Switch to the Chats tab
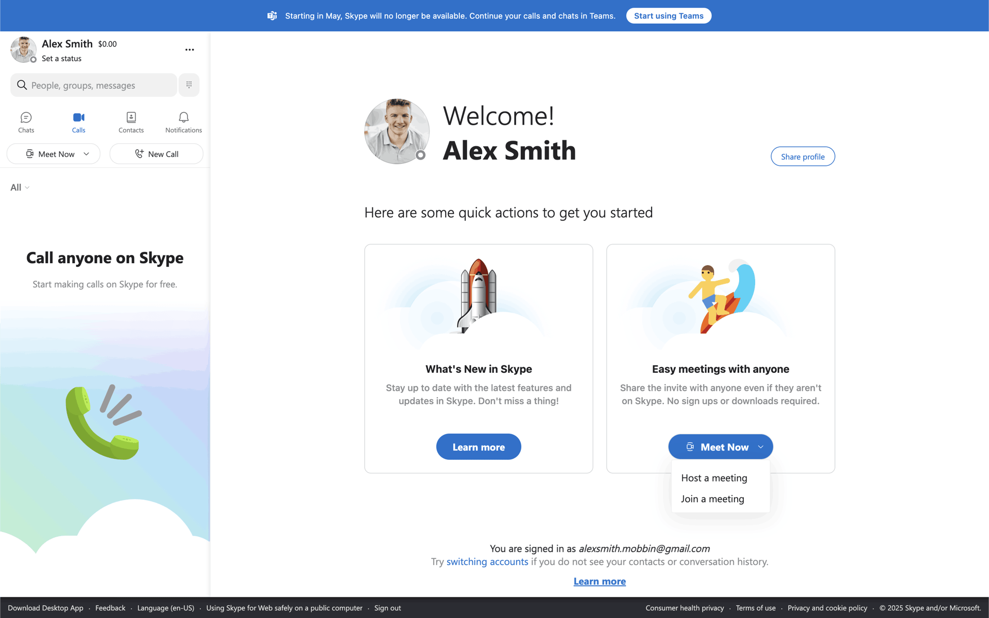 click(26, 123)
